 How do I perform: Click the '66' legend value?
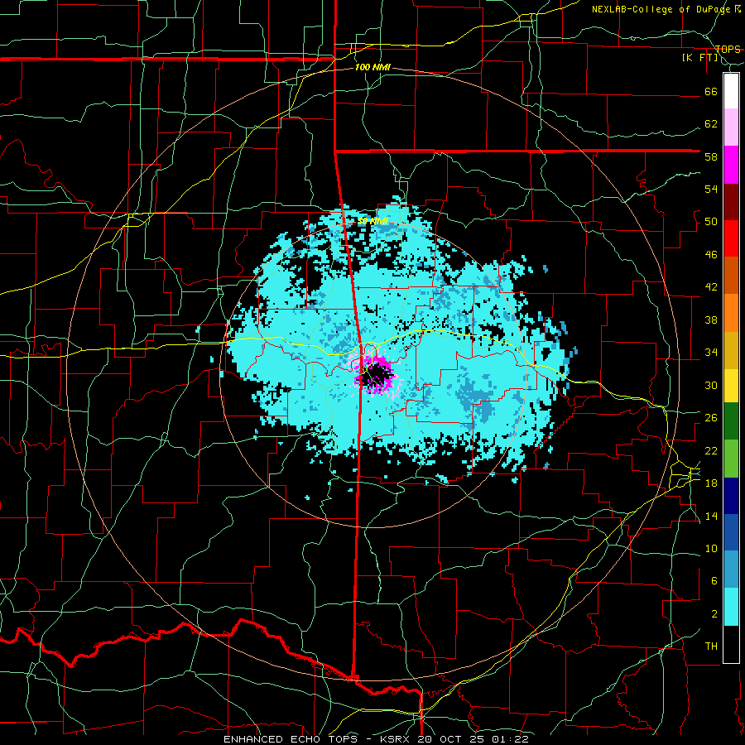point(711,92)
